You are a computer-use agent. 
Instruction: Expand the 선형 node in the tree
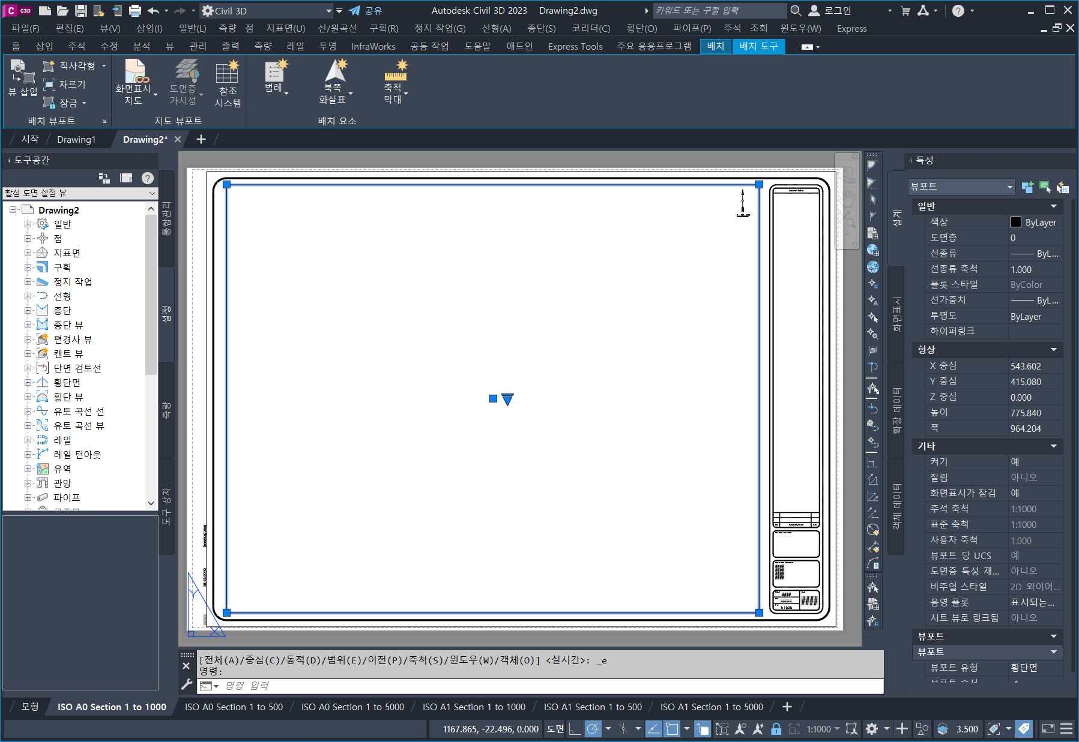tap(28, 296)
